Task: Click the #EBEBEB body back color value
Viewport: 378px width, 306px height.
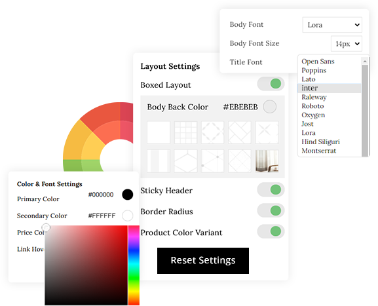Action: tap(240, 107)
